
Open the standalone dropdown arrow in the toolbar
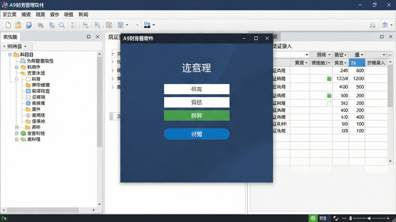coord(137,25)
